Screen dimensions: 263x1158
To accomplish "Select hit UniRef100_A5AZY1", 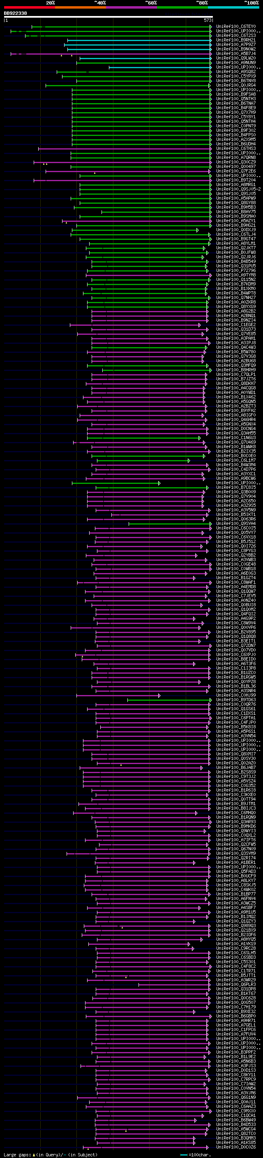I will pos(236,221).
